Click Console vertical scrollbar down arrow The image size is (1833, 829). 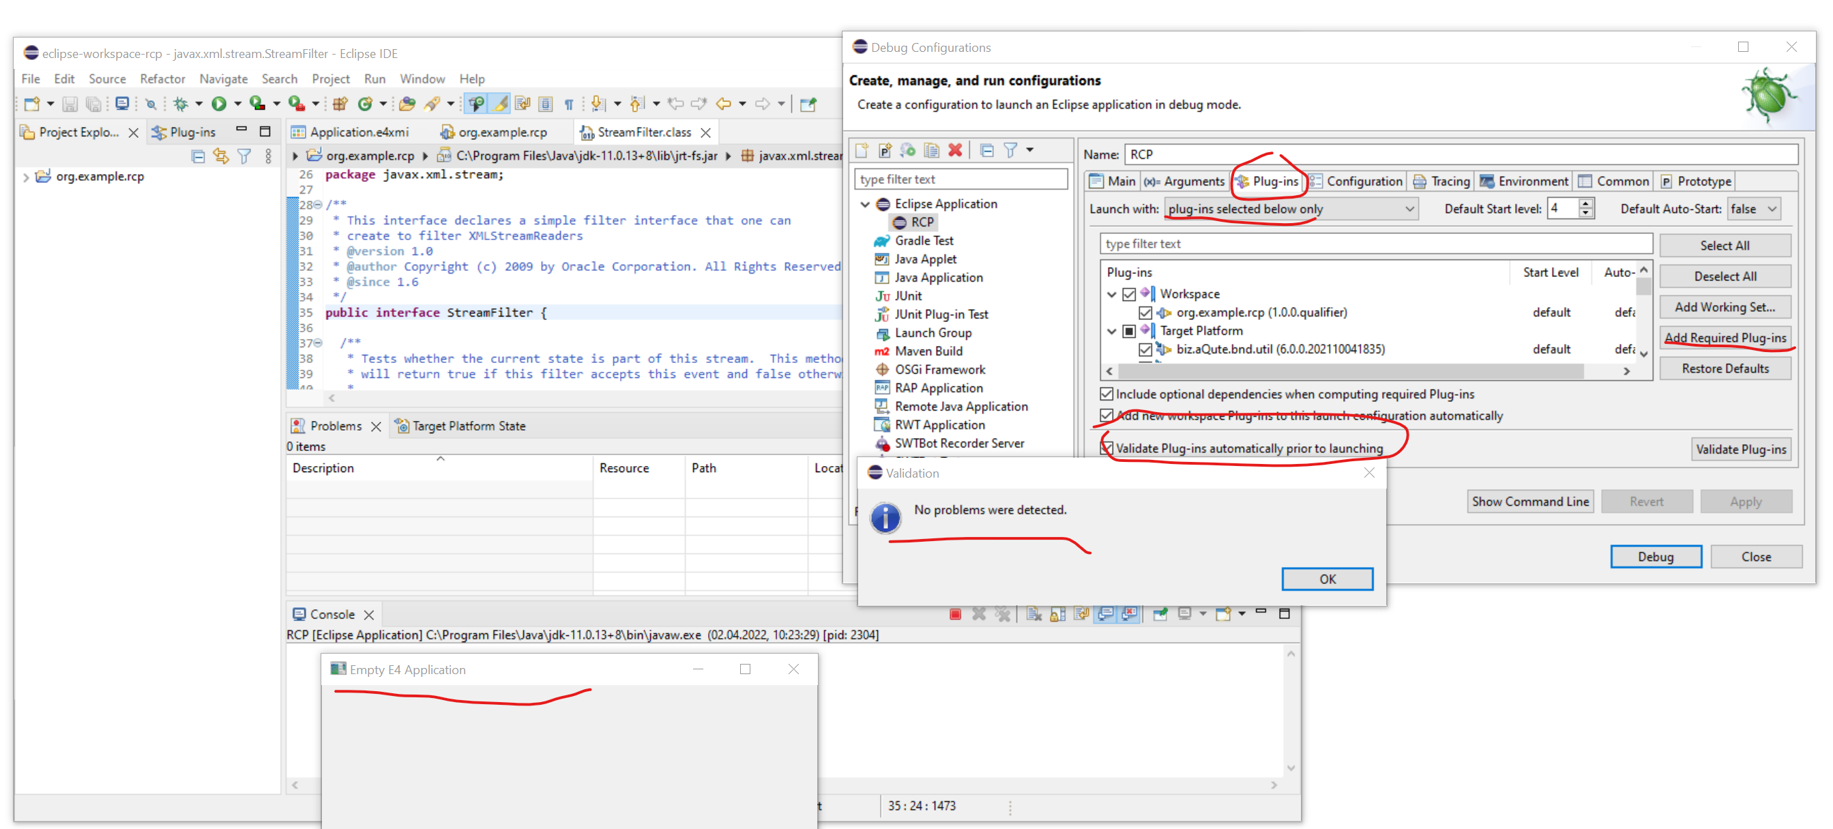click(x=1291, y=768)
